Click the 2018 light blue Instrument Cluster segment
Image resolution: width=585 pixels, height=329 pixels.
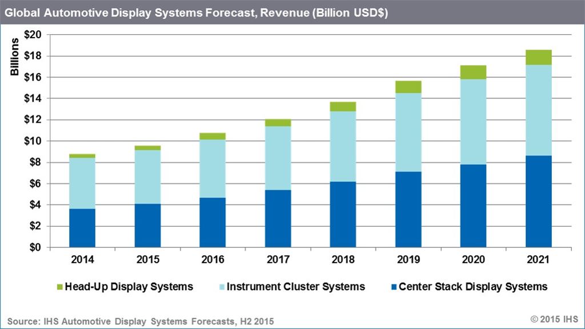click(x=343, y=146)
